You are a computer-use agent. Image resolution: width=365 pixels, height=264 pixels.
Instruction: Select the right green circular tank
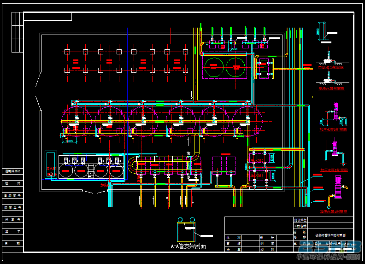click(x=235, y=67)
